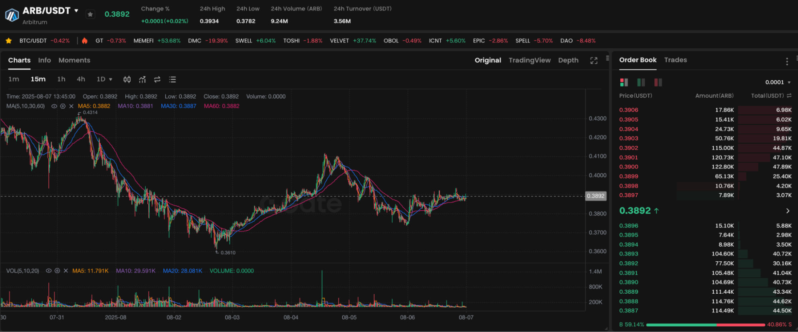Switch to the Charts tab
Viewport: 798px width, 332px height.
click(19, 60)
